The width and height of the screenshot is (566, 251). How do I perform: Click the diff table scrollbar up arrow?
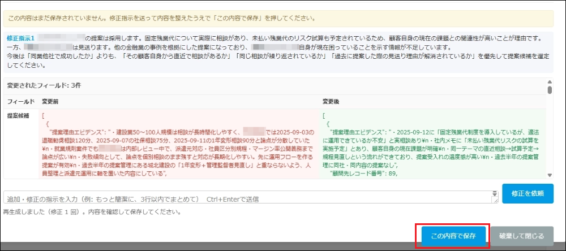coord(550,82)
